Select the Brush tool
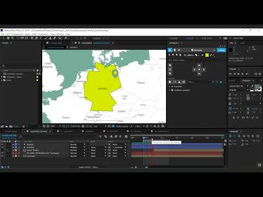Viewport: 263px width, 197px height. tap(46, 38)
